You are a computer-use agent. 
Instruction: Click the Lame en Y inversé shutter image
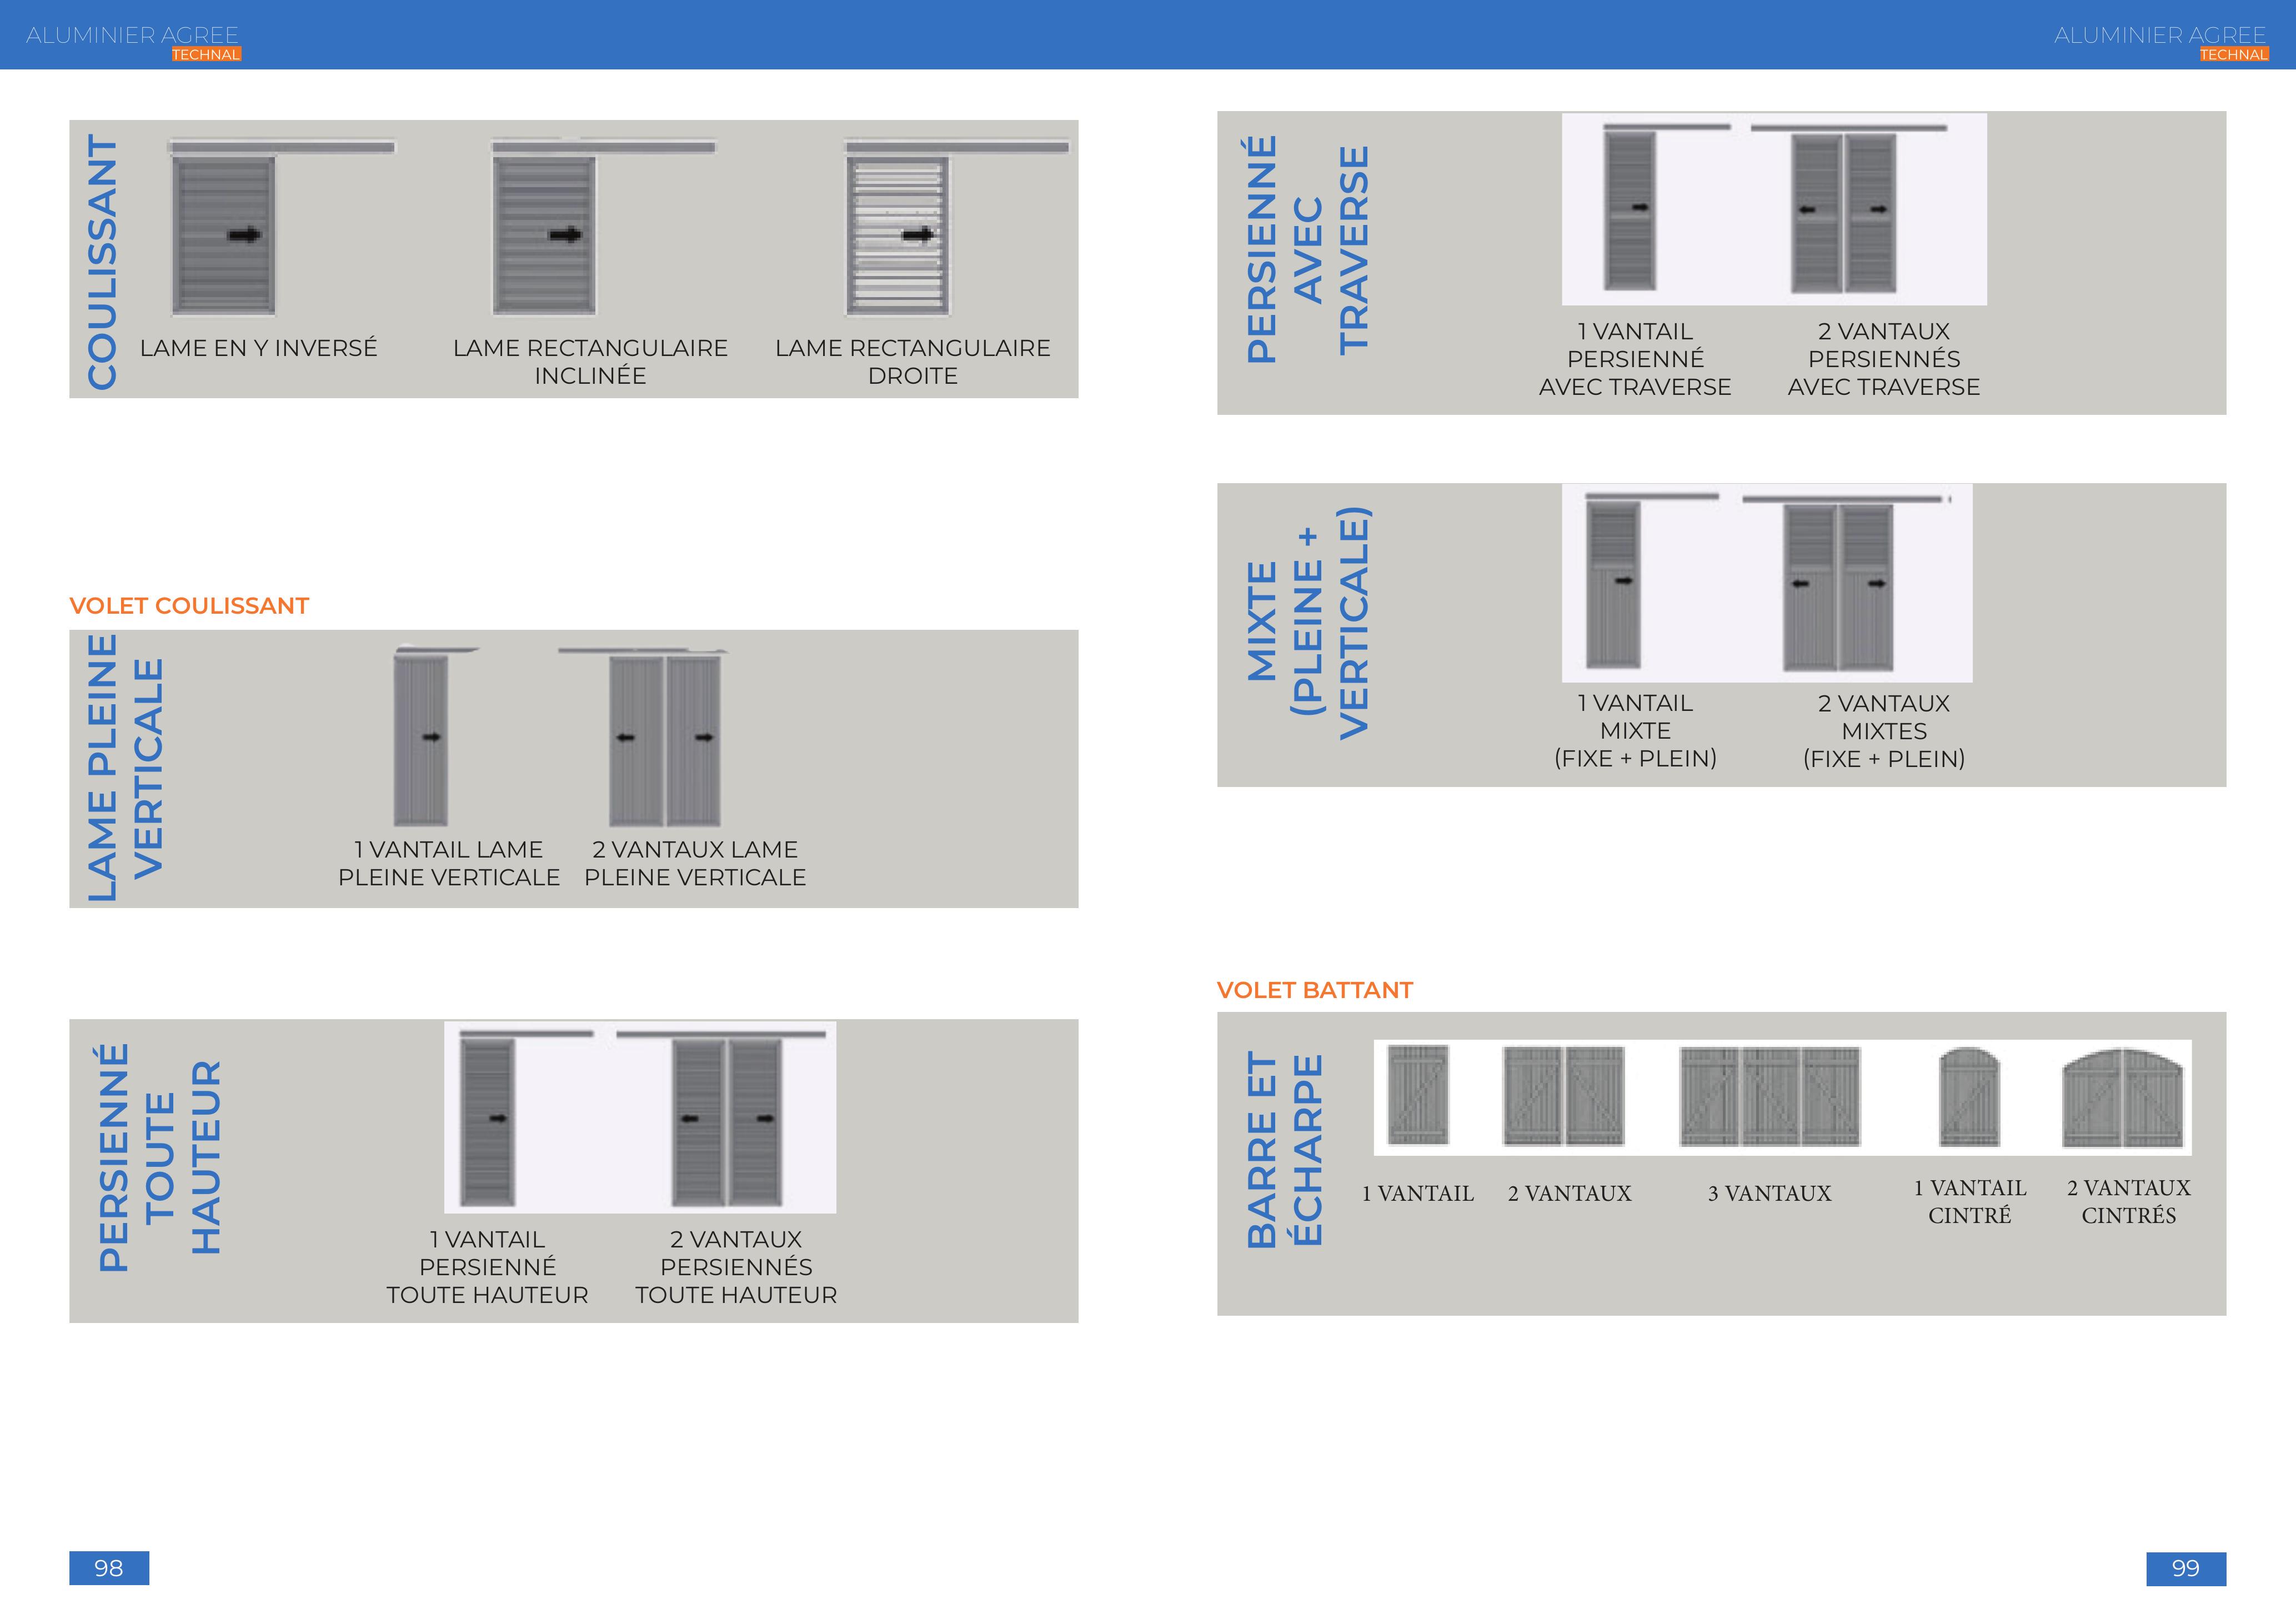(x=223, y=235)
